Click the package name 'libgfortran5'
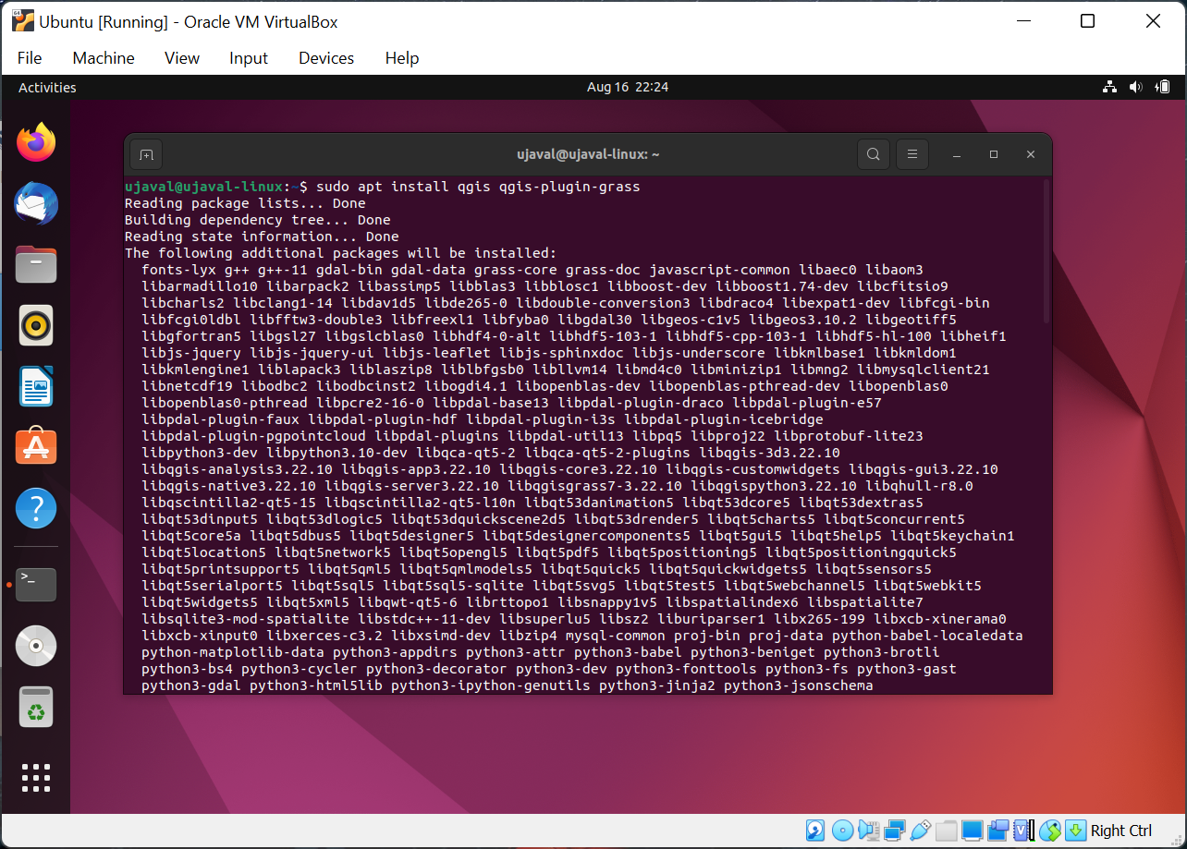The image size is (1187, 849). tap(191, 336)
